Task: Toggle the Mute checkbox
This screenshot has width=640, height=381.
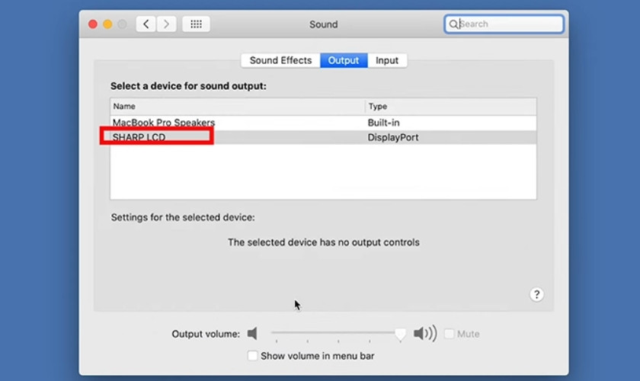Action: (x=450, y=334)
